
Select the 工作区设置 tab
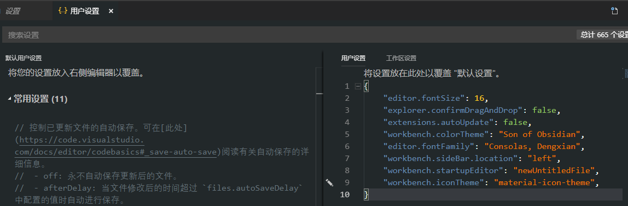[401, 58]
